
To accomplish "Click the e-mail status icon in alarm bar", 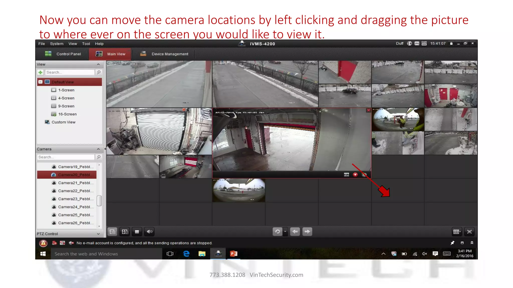I will pos(62,243).
